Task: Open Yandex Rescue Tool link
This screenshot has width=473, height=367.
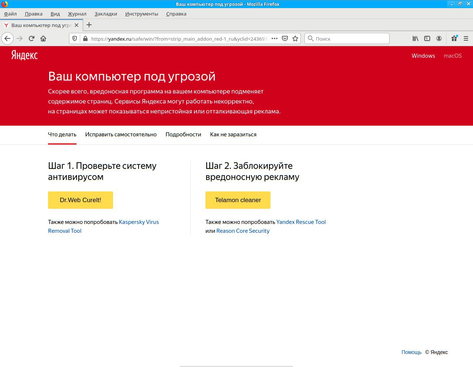Action: 301,222
